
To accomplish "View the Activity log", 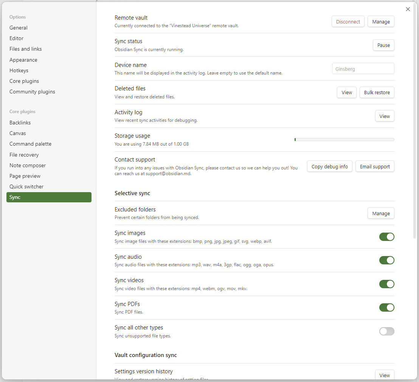I will [x=385, y=116].
